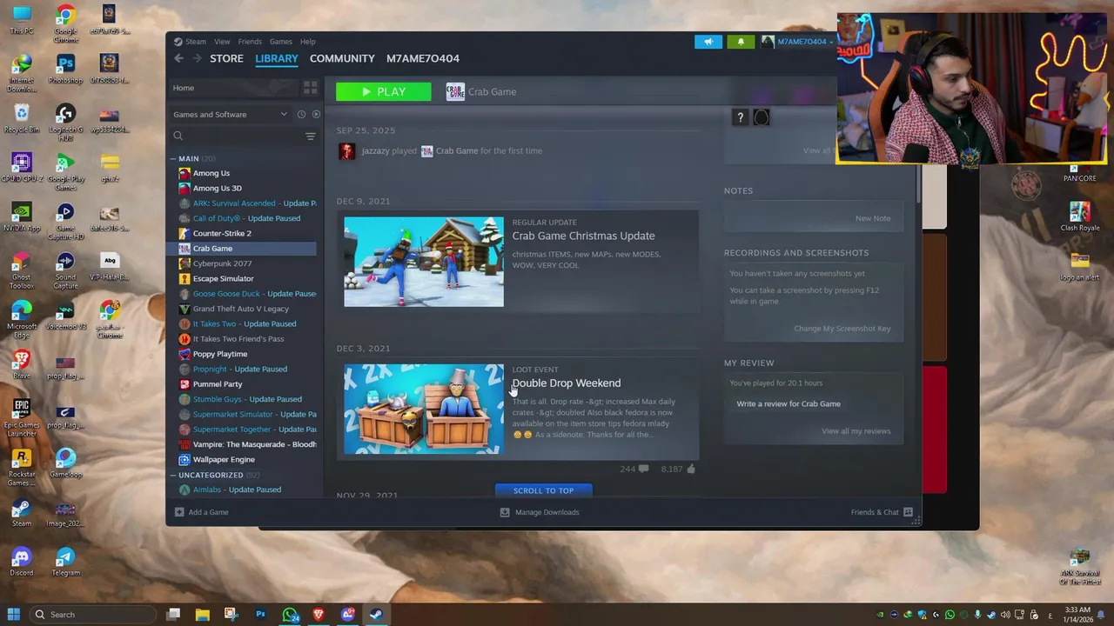Click New Note button
This screenshot has width=1114, height=626.
873,218
